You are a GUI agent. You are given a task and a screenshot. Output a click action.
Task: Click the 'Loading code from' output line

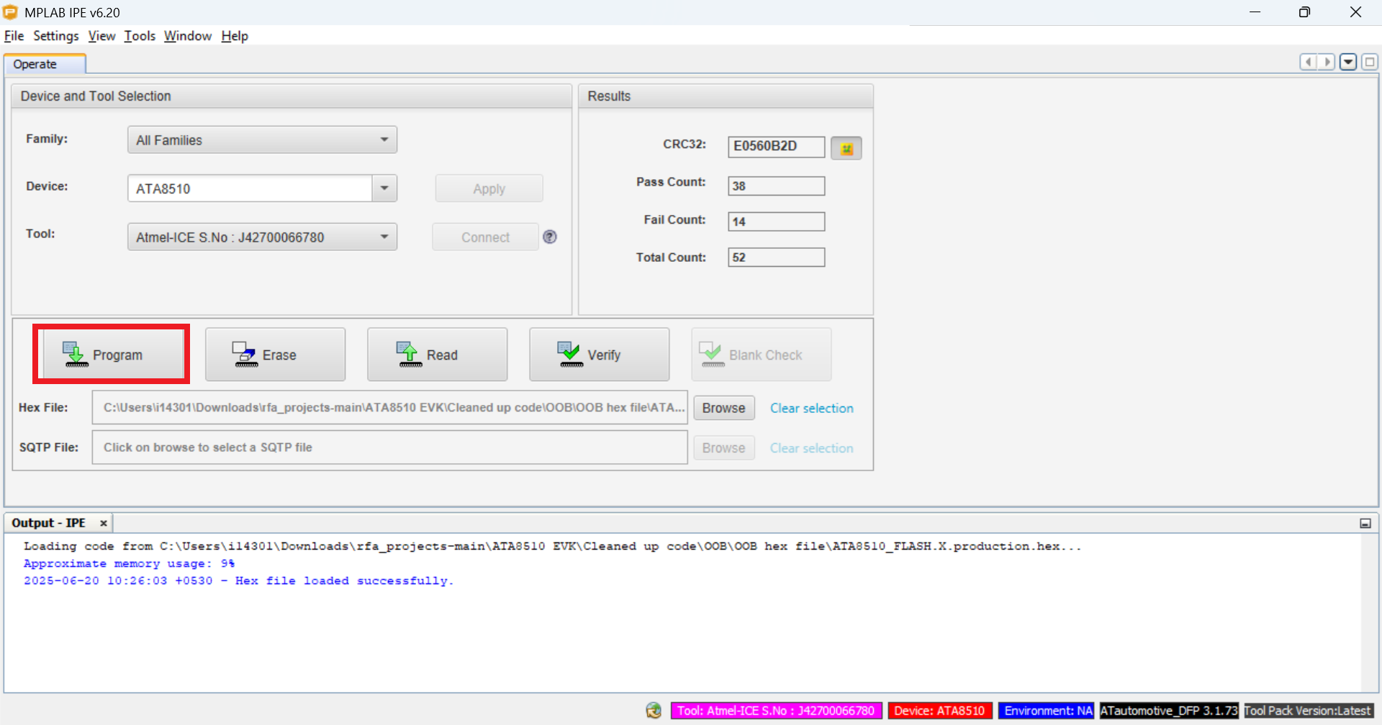[552, 546]
